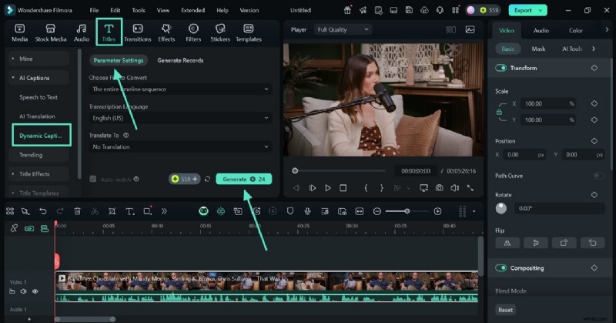Image resolution: width=616 pixels, height=323 pixels.
Task: Click the Generate button
Action: [x=243, y=179]
